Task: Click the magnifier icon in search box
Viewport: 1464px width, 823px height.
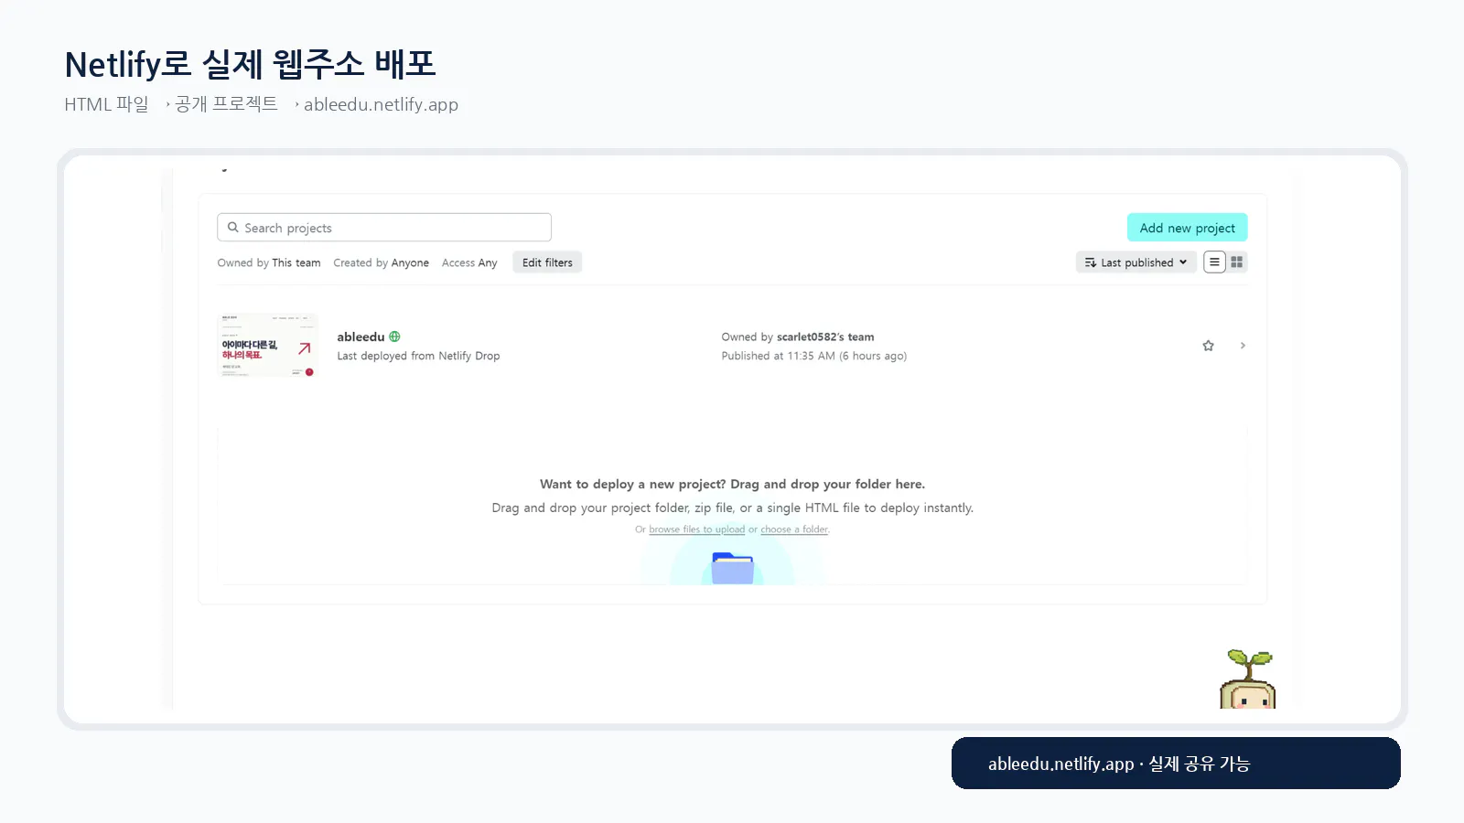Action: point(232,228)
